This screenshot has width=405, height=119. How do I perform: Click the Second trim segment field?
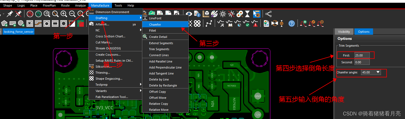coord(362,62)
